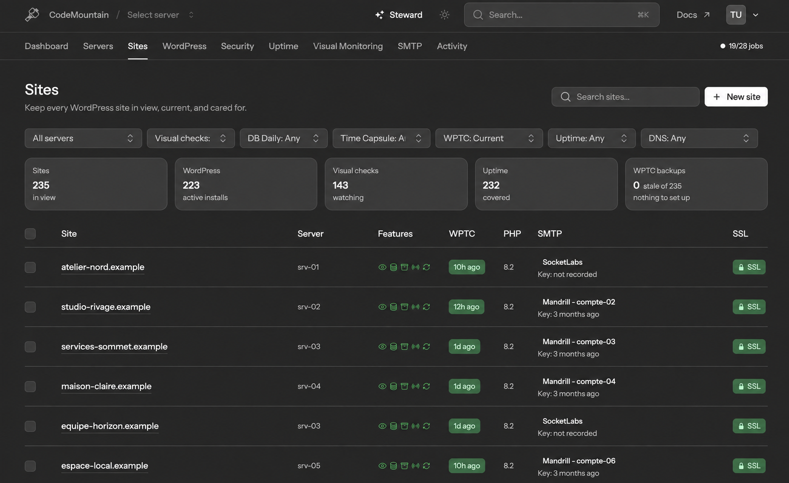Viewport: 789px width, 483px height.
Task: Click the signal icon in maison-claire.example row
Action: click(x=415, y=386)
